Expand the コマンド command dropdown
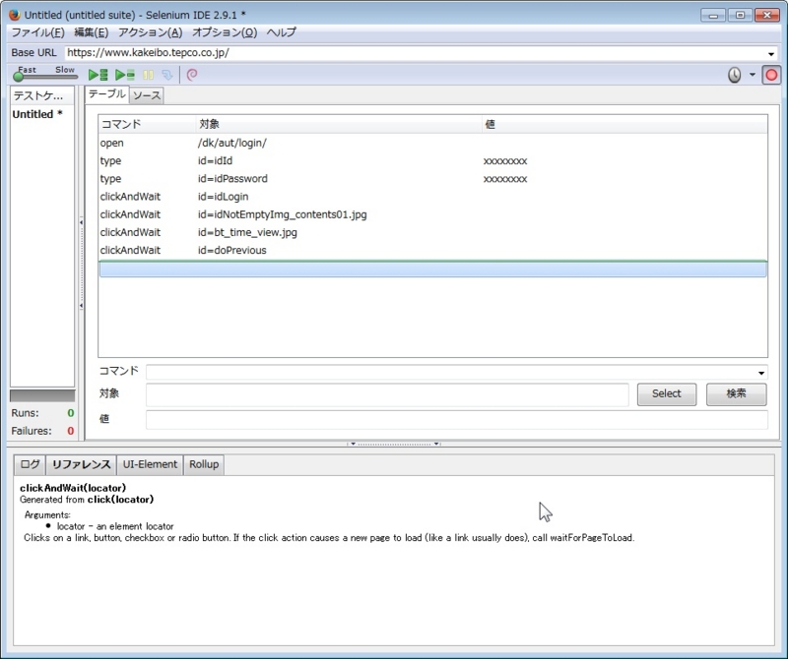Viewport: 788px width, 659px height. pyautogui.click(x=761, y=373)
